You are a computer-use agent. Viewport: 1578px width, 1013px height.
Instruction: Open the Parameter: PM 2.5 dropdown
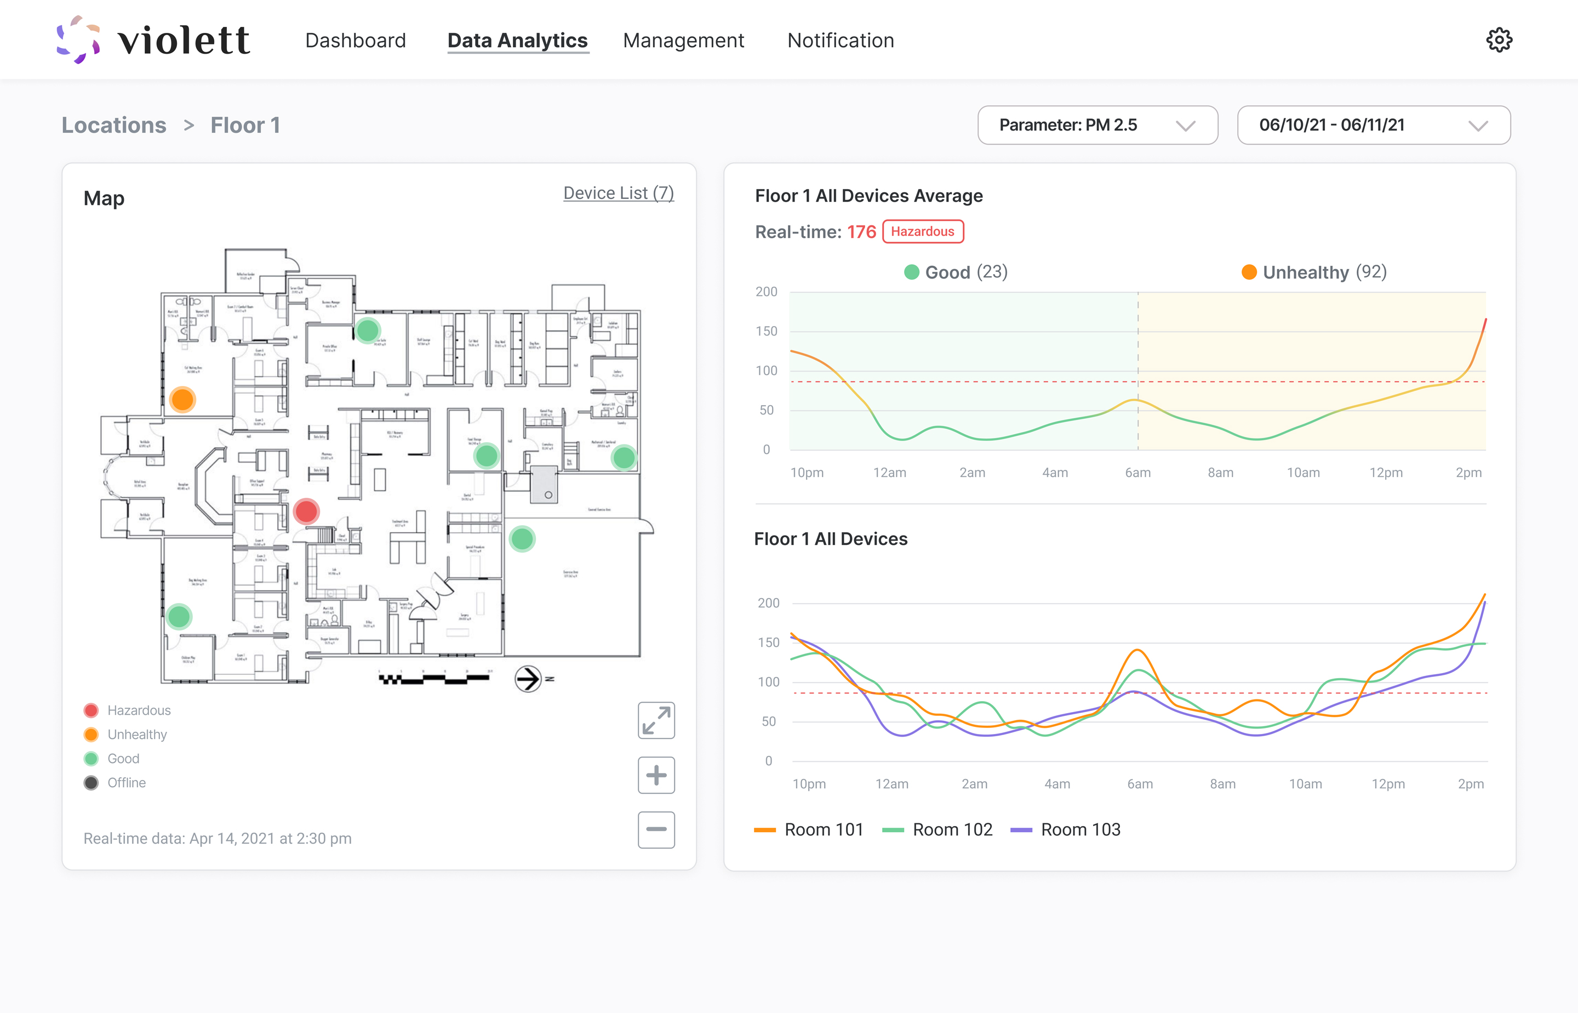click(1097, 125)
